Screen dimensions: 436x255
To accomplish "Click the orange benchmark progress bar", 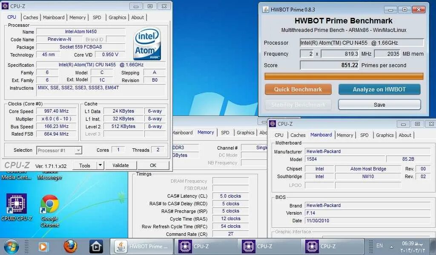I will 344,76.
